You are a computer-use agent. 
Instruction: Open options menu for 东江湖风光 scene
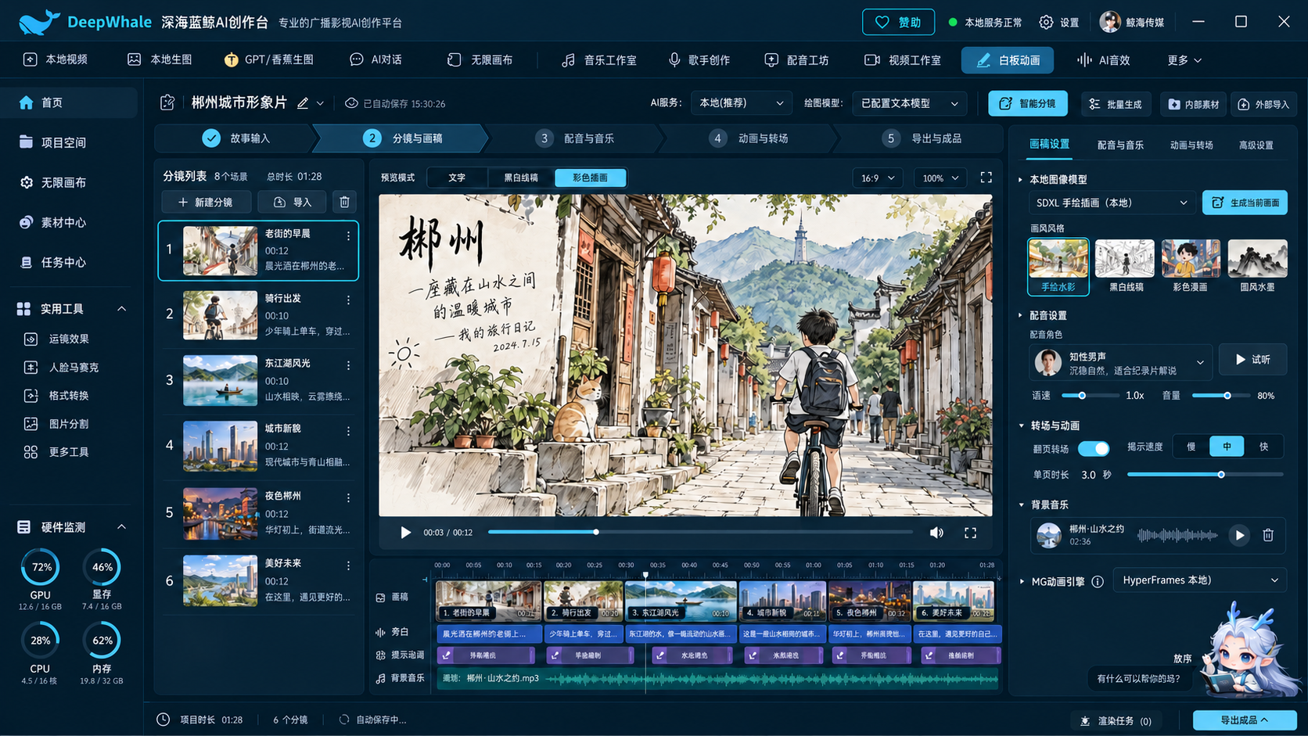349,365
